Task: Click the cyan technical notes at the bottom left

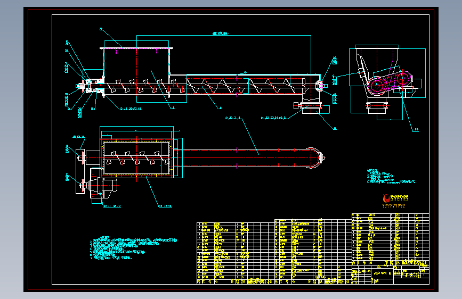Action: click(133, 247)
